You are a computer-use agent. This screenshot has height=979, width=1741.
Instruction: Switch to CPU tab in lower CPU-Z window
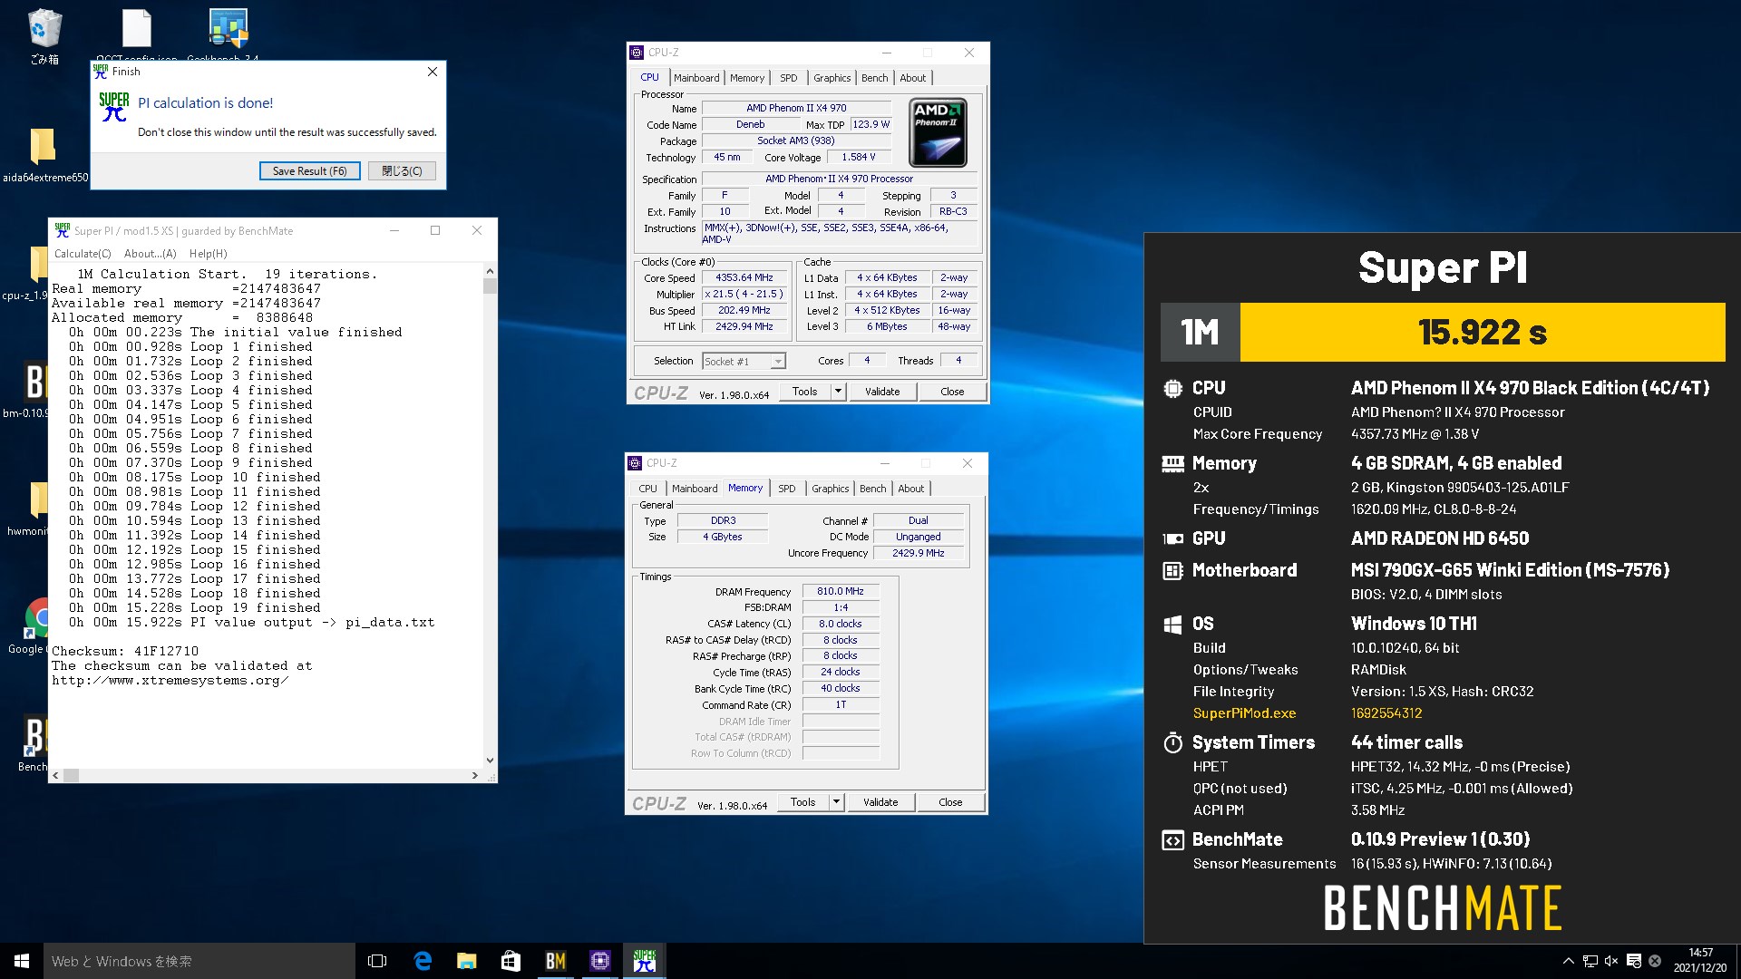pyautogui.click(x=648, y=489)
